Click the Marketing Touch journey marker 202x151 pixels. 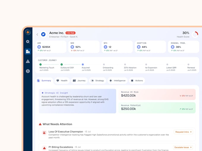40,65
